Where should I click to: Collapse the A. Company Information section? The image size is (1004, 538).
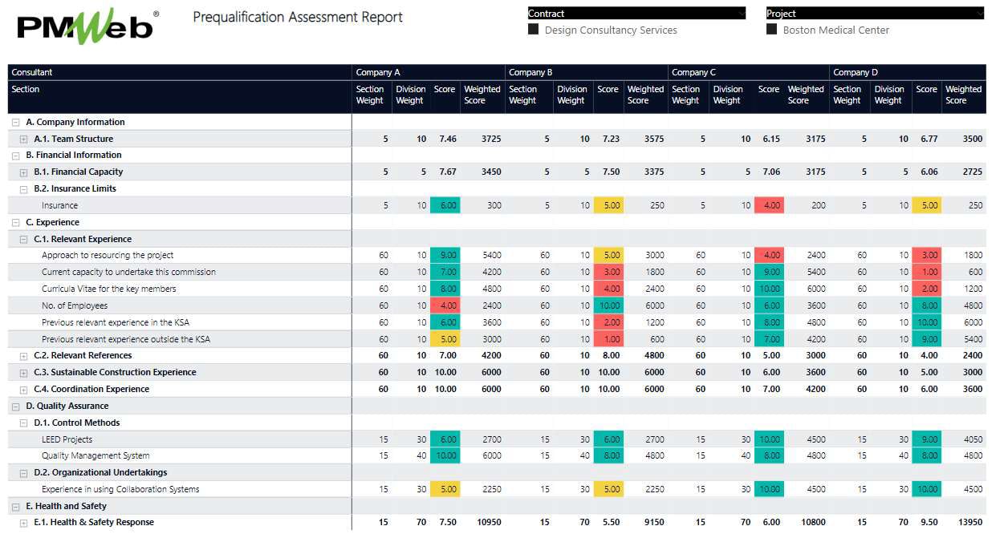click(14, 122)
